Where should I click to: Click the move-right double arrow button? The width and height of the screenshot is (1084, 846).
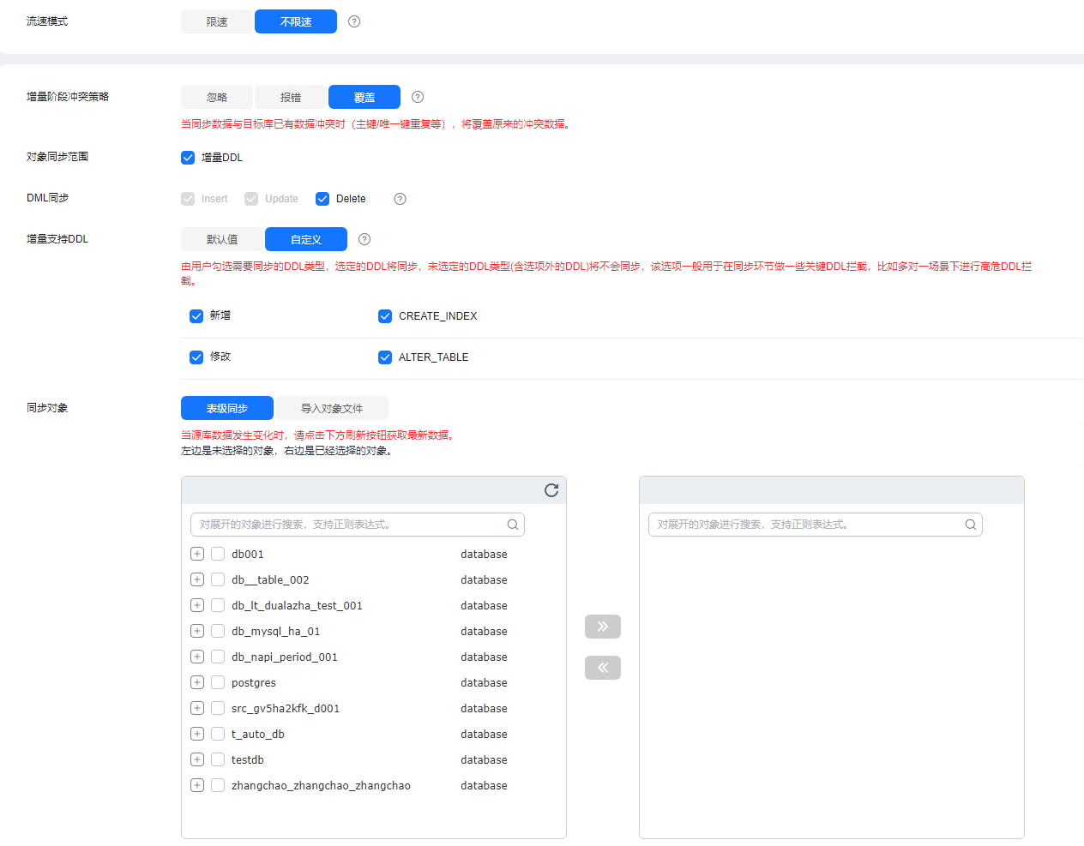[603, 627]
